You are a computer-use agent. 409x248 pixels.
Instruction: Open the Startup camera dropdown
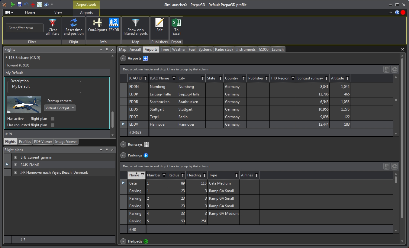click(60, 108)
